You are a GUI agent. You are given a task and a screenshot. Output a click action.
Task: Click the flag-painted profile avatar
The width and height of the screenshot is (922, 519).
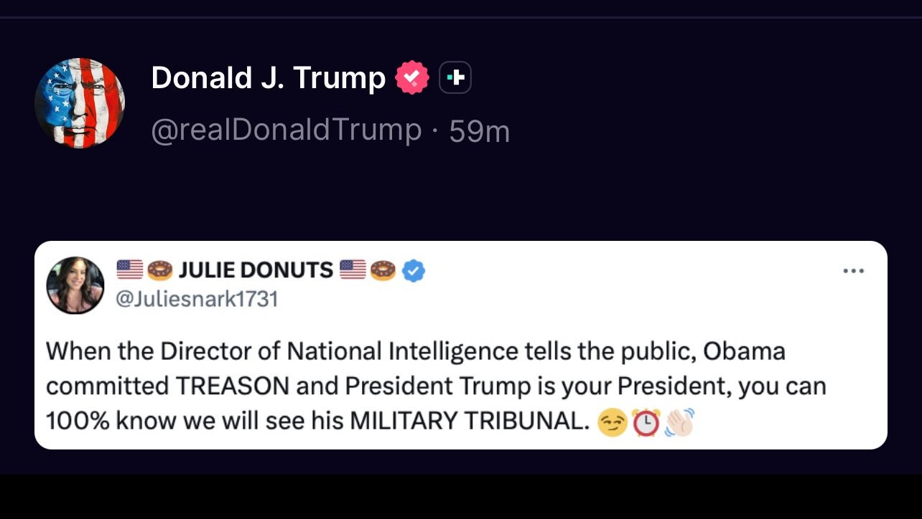tap(80, 103)
